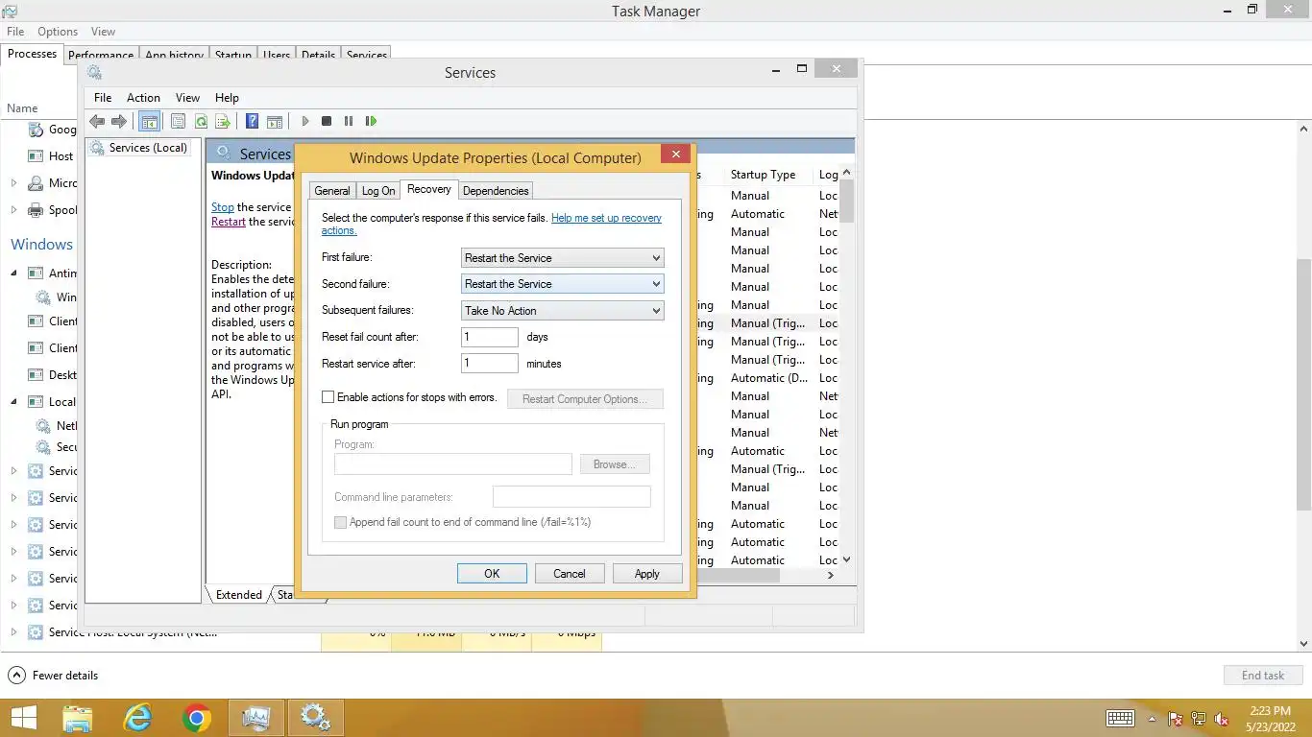Expand the Spool... process row in Task Manager
Screen dimensions: 1312x737
click(13, 209)
